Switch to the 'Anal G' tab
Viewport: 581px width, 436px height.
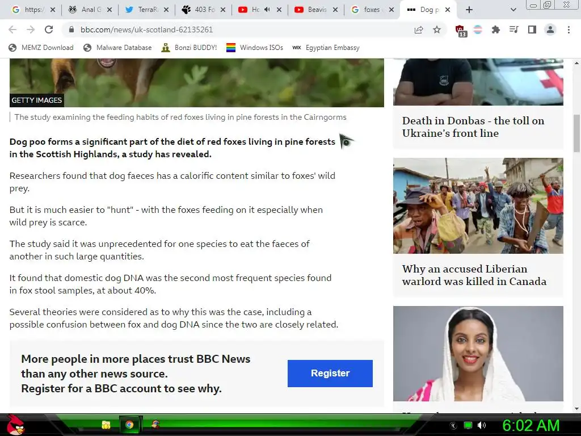[x=89, y=10]
